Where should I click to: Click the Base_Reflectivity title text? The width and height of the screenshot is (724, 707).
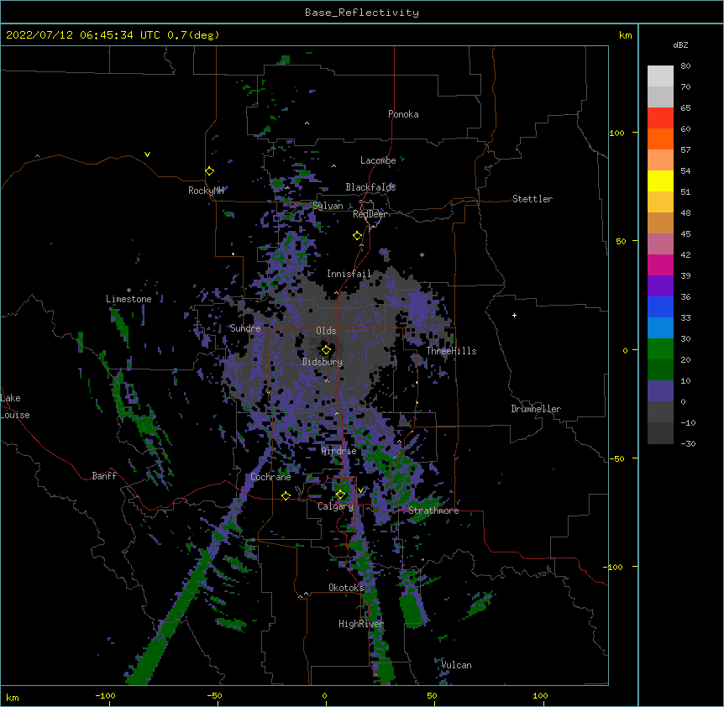pyautogui.click(x=362, y=13)
